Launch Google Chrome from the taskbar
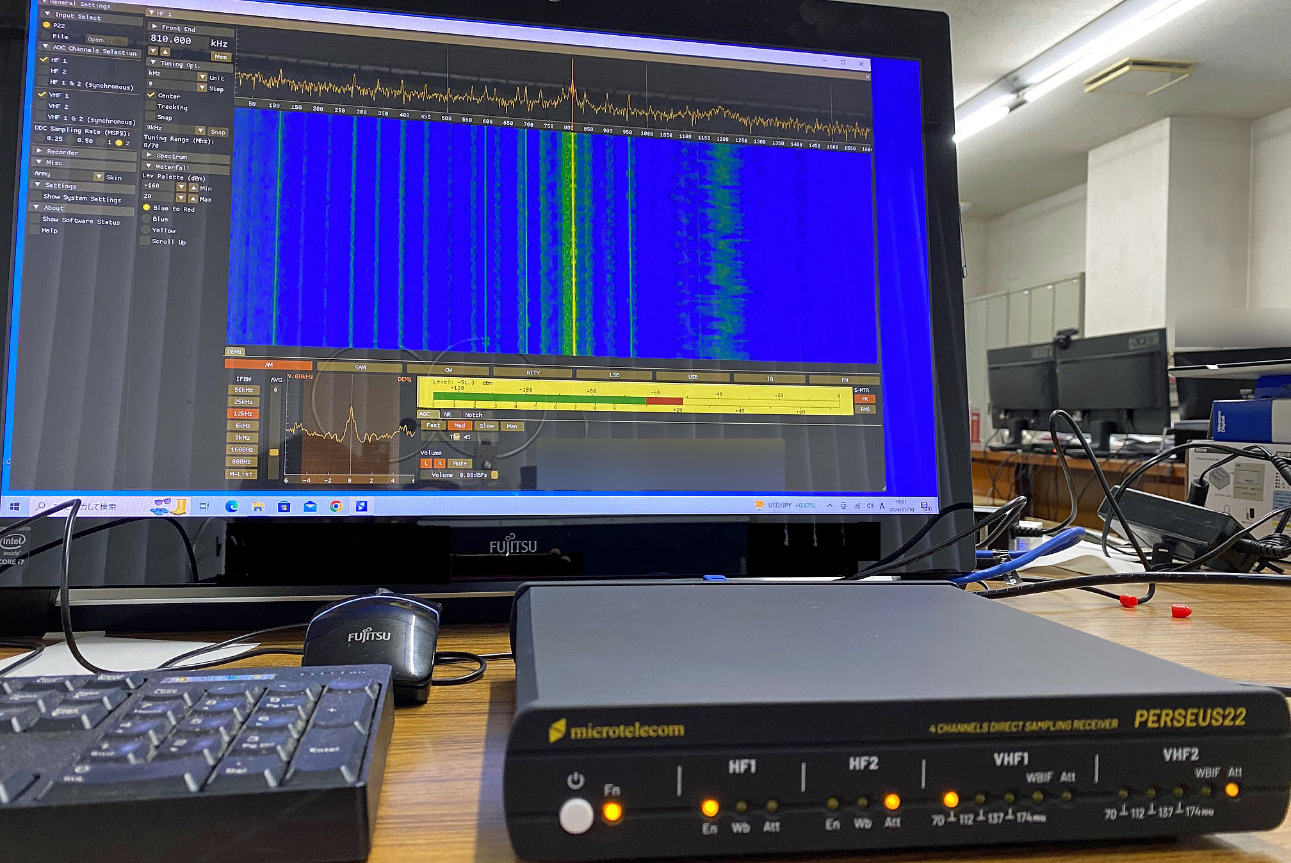The height and width of the screenshot is (863, 1291). tap(336, 506)
